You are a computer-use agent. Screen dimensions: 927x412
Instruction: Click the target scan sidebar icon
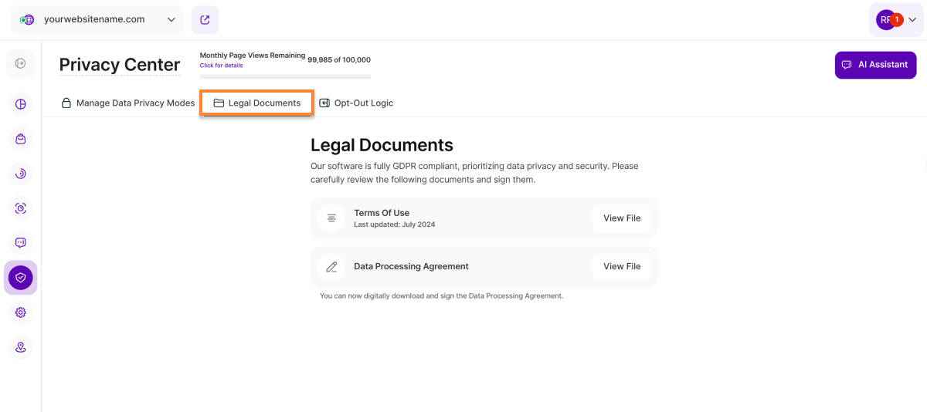tap(20, 208)
